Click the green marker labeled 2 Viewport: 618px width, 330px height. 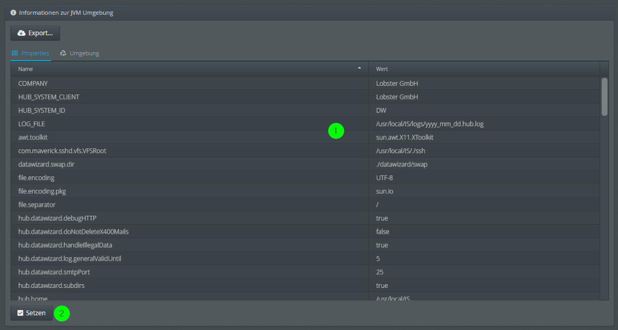click(62, 313)
